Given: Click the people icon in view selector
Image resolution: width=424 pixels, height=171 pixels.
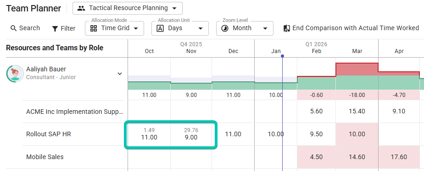Looking at the screenshot, I should pyautogui.click(x=81, y=8).
